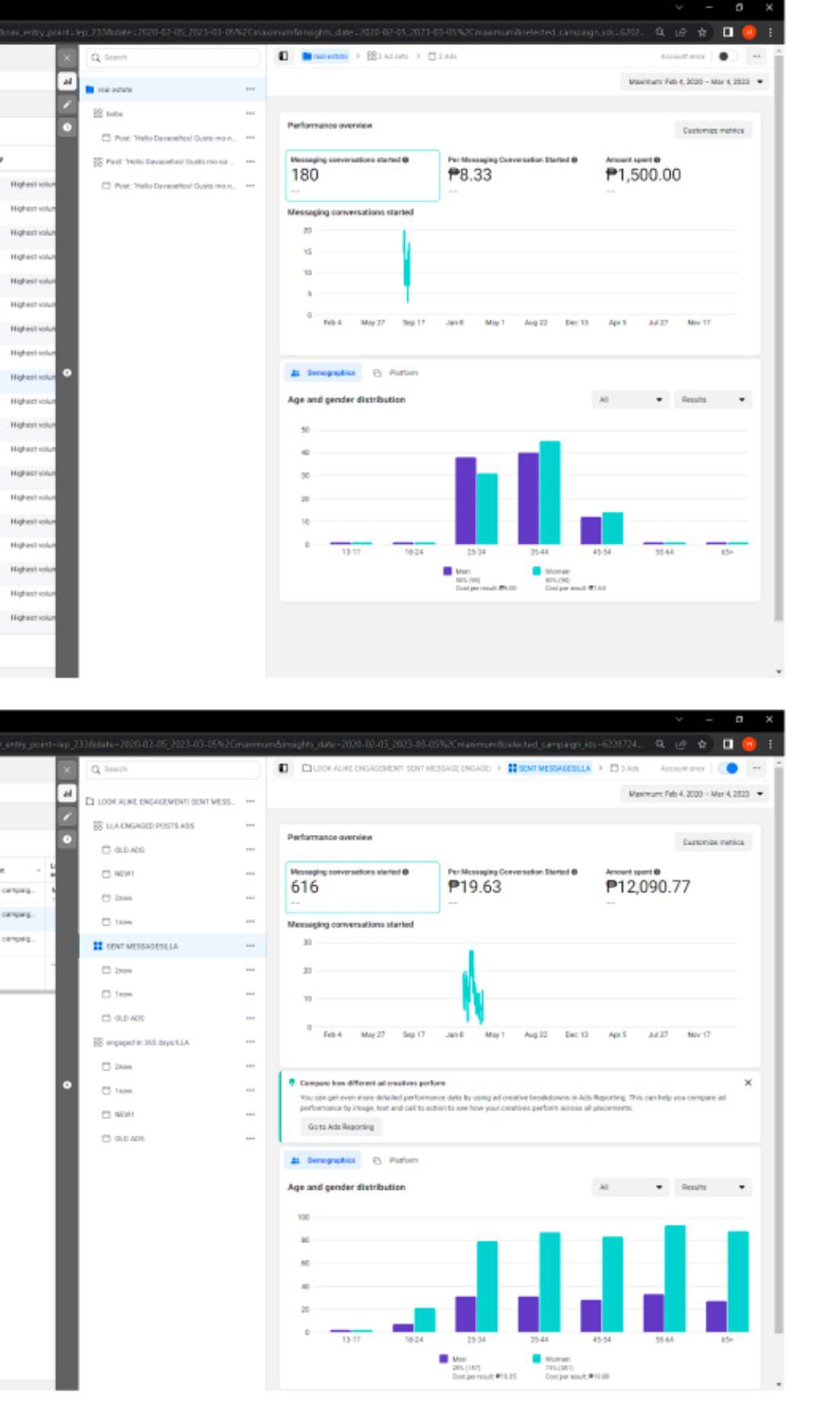
Task: Click the teal Women legend swatch under the 616 report
Action: 537,1358
